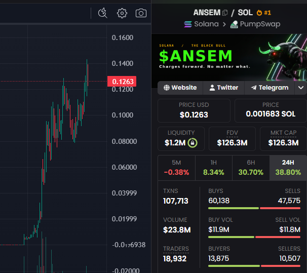Click the TXNS 107,713 value
This screenshot has width=307, height=273.
tap(176, 201)
